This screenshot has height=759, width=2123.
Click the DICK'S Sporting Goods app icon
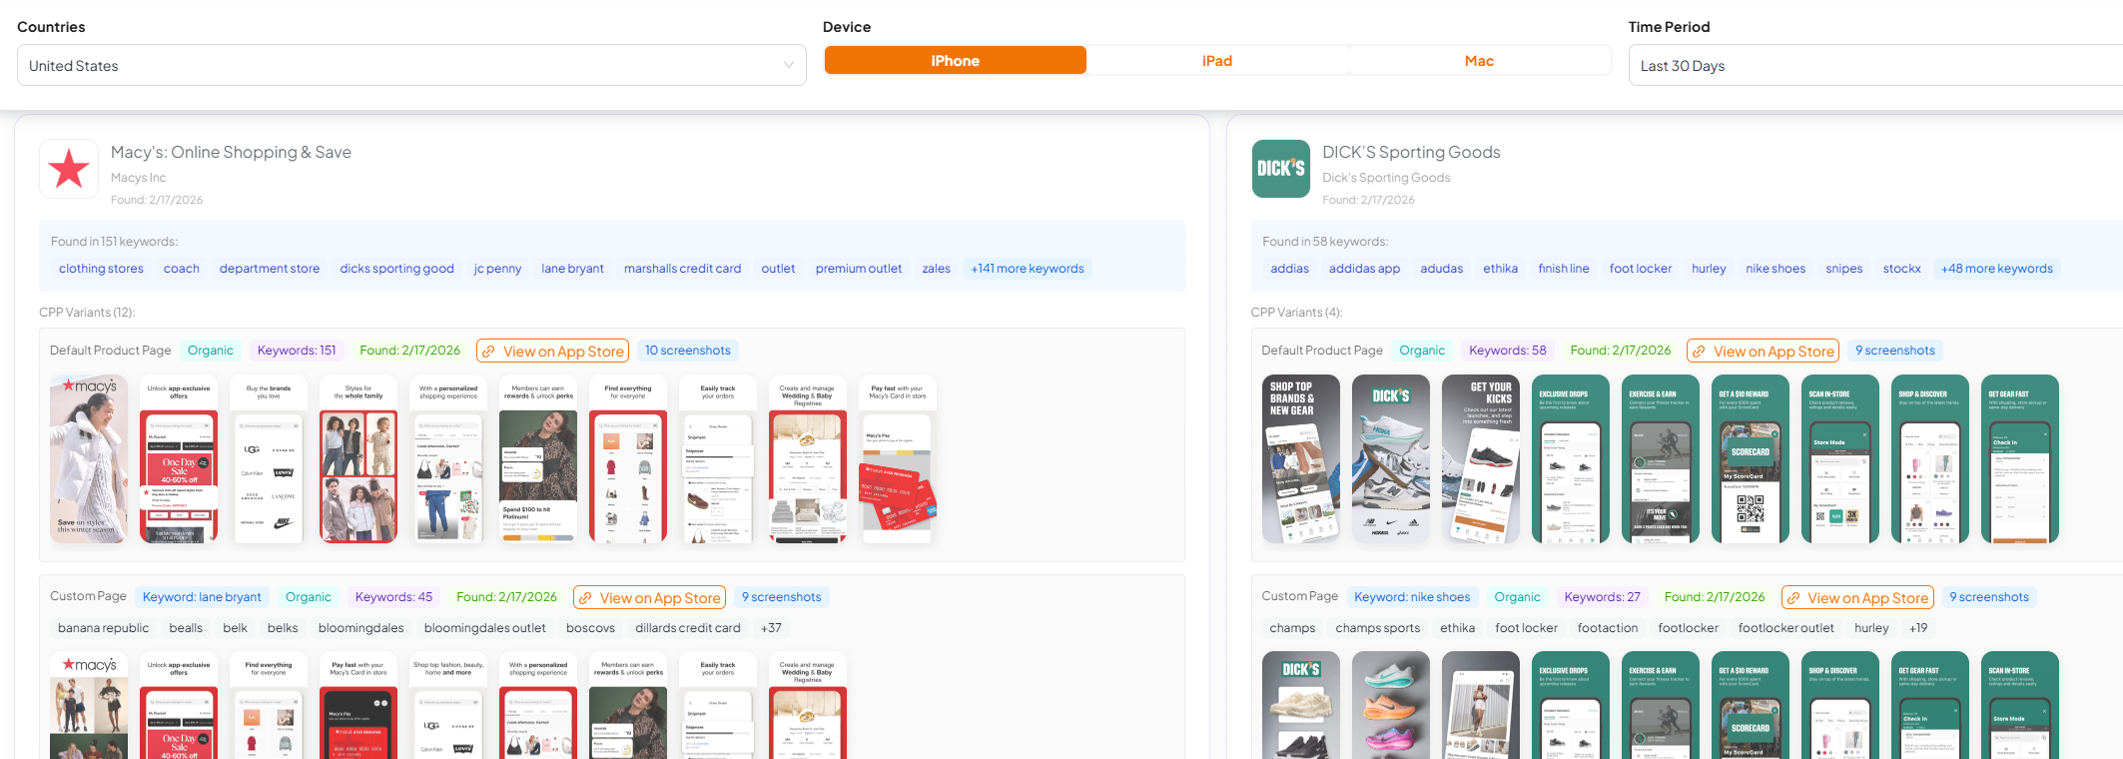pyautogui.click(x=1280, y=169)
